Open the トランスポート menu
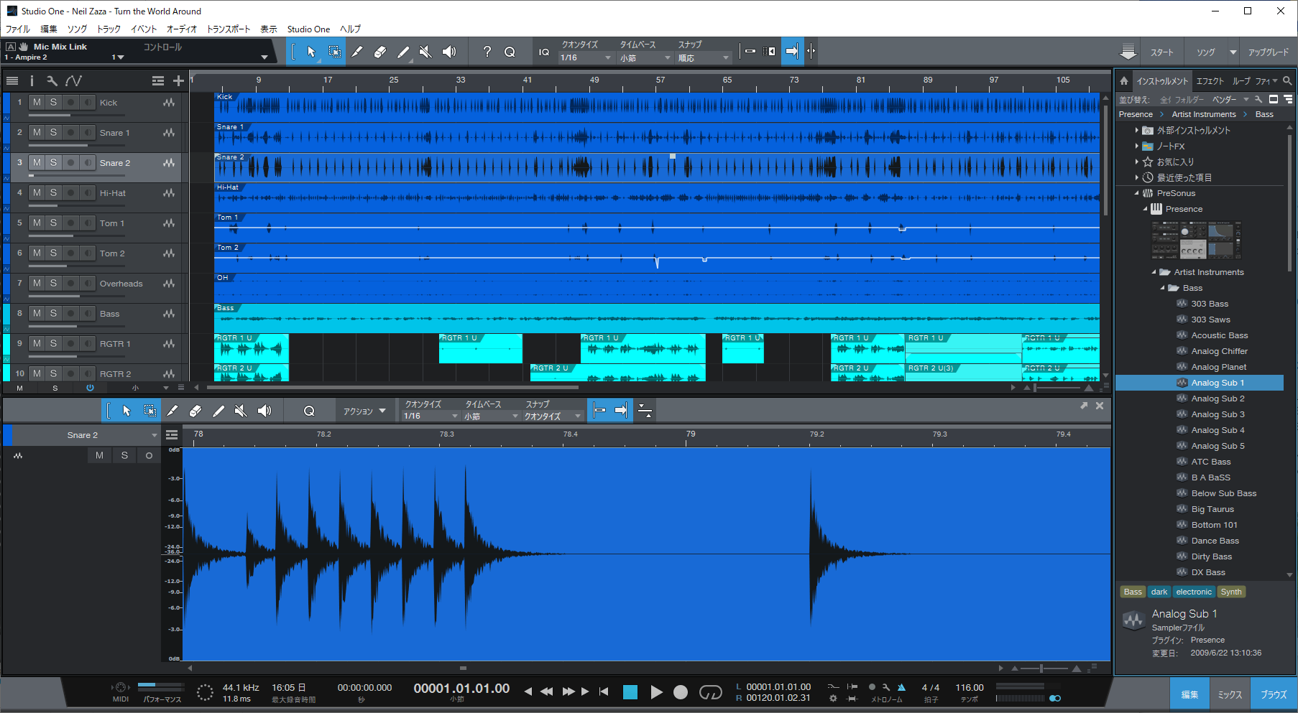Image resolution: width=1298 pixels, height=713 pixels. coord(229,29)
